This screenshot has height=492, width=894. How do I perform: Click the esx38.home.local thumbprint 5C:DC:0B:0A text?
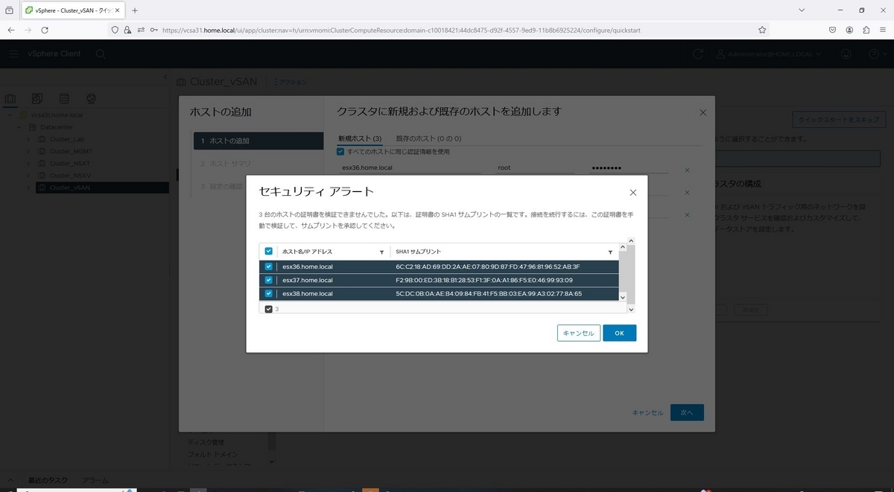[489, 294]
